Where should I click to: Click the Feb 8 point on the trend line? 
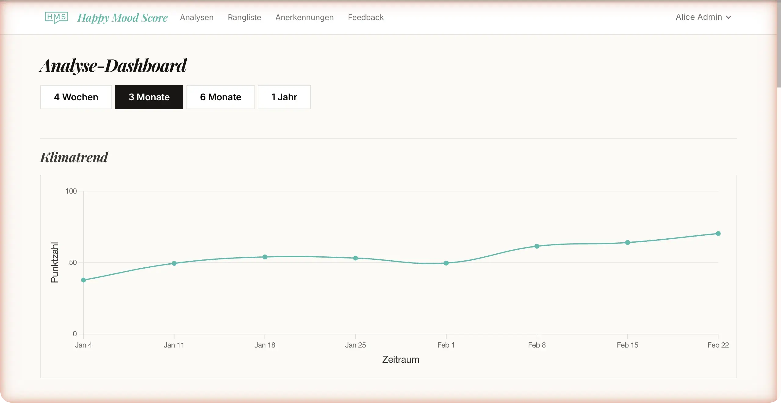pos(537,247)
